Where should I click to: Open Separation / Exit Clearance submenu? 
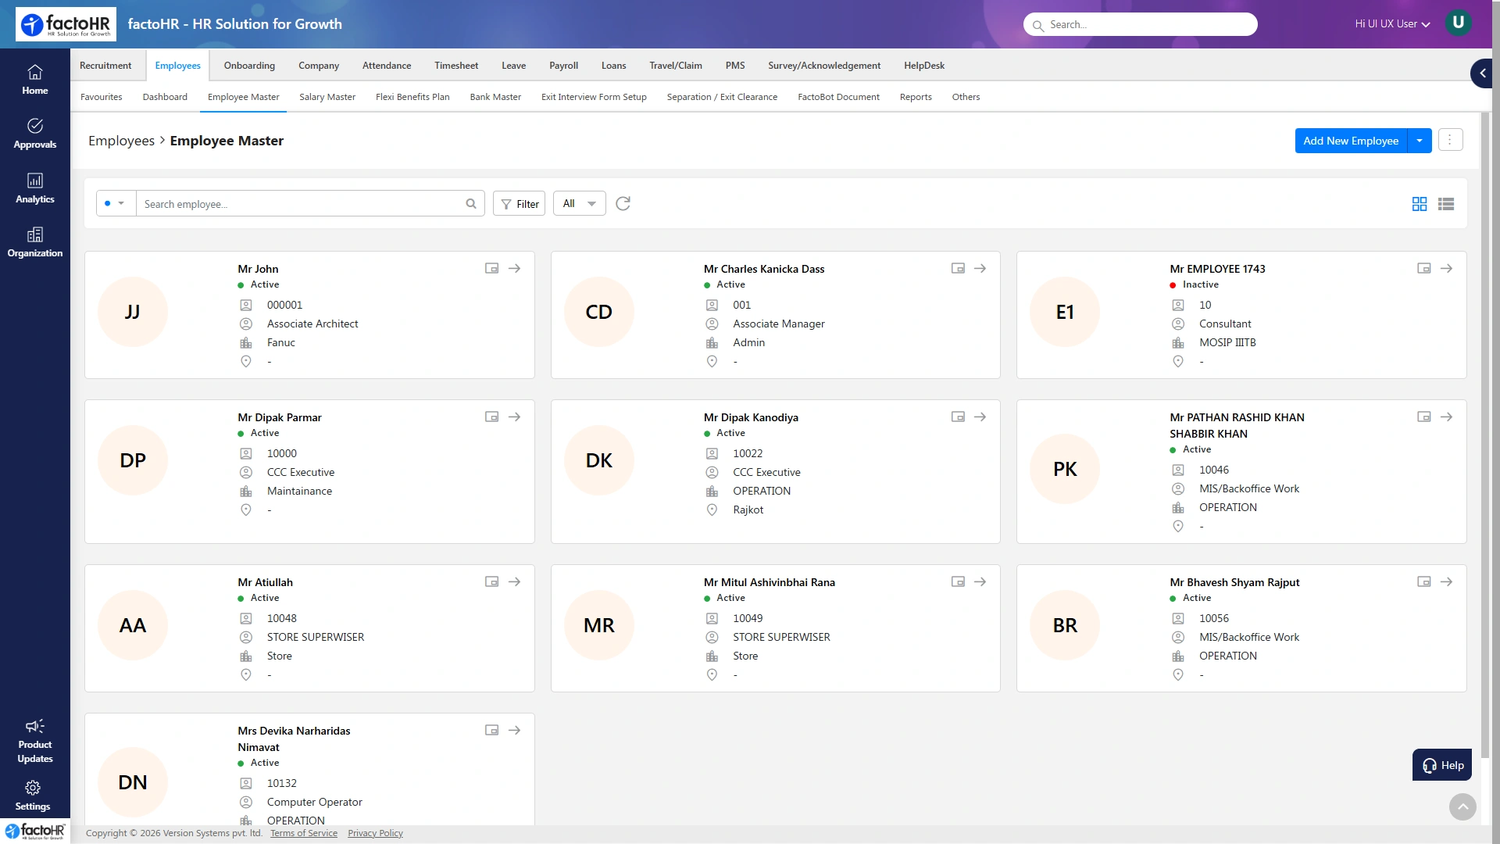click(x=722, y=97)
